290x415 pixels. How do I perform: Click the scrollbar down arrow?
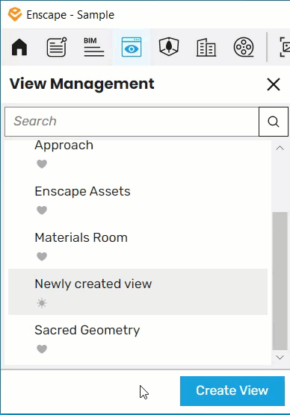[x=280, y=358]
